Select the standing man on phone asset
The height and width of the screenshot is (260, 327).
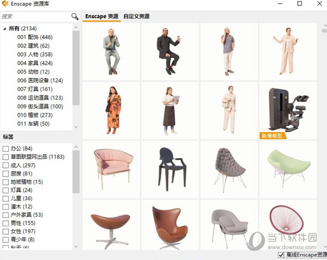coord(229,51)
